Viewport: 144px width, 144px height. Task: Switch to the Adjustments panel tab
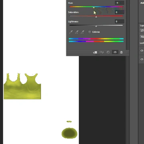click(142, 3)
